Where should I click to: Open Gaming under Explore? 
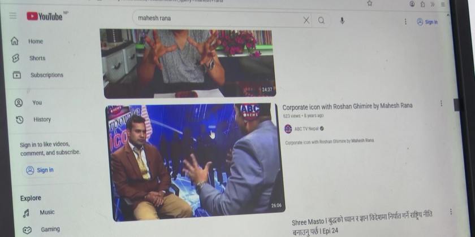[50, 230]
